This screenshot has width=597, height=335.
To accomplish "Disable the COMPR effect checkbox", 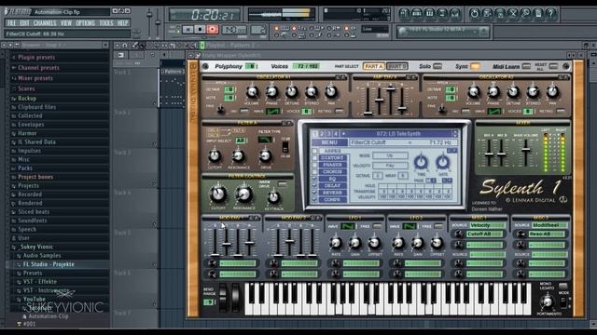I will pyautogui.click(x=315, y=199).
